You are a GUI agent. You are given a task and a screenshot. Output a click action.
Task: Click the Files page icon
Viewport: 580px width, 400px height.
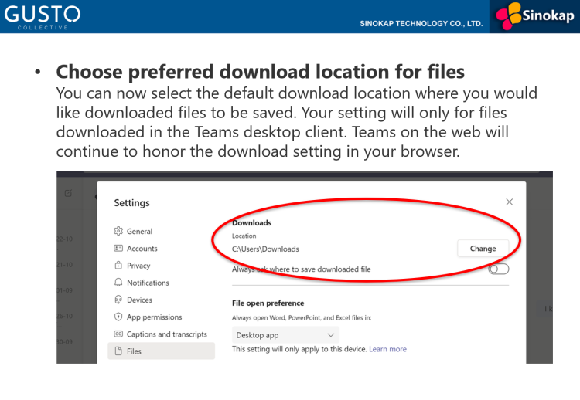pos(118,351)
